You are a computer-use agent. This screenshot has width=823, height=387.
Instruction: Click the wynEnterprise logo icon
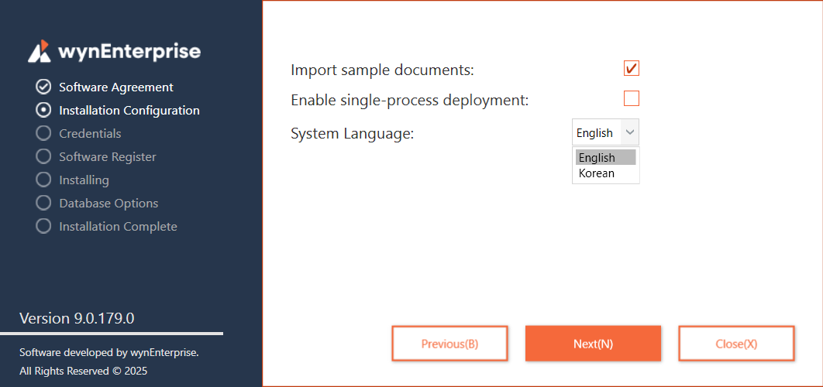pos(40,51)
